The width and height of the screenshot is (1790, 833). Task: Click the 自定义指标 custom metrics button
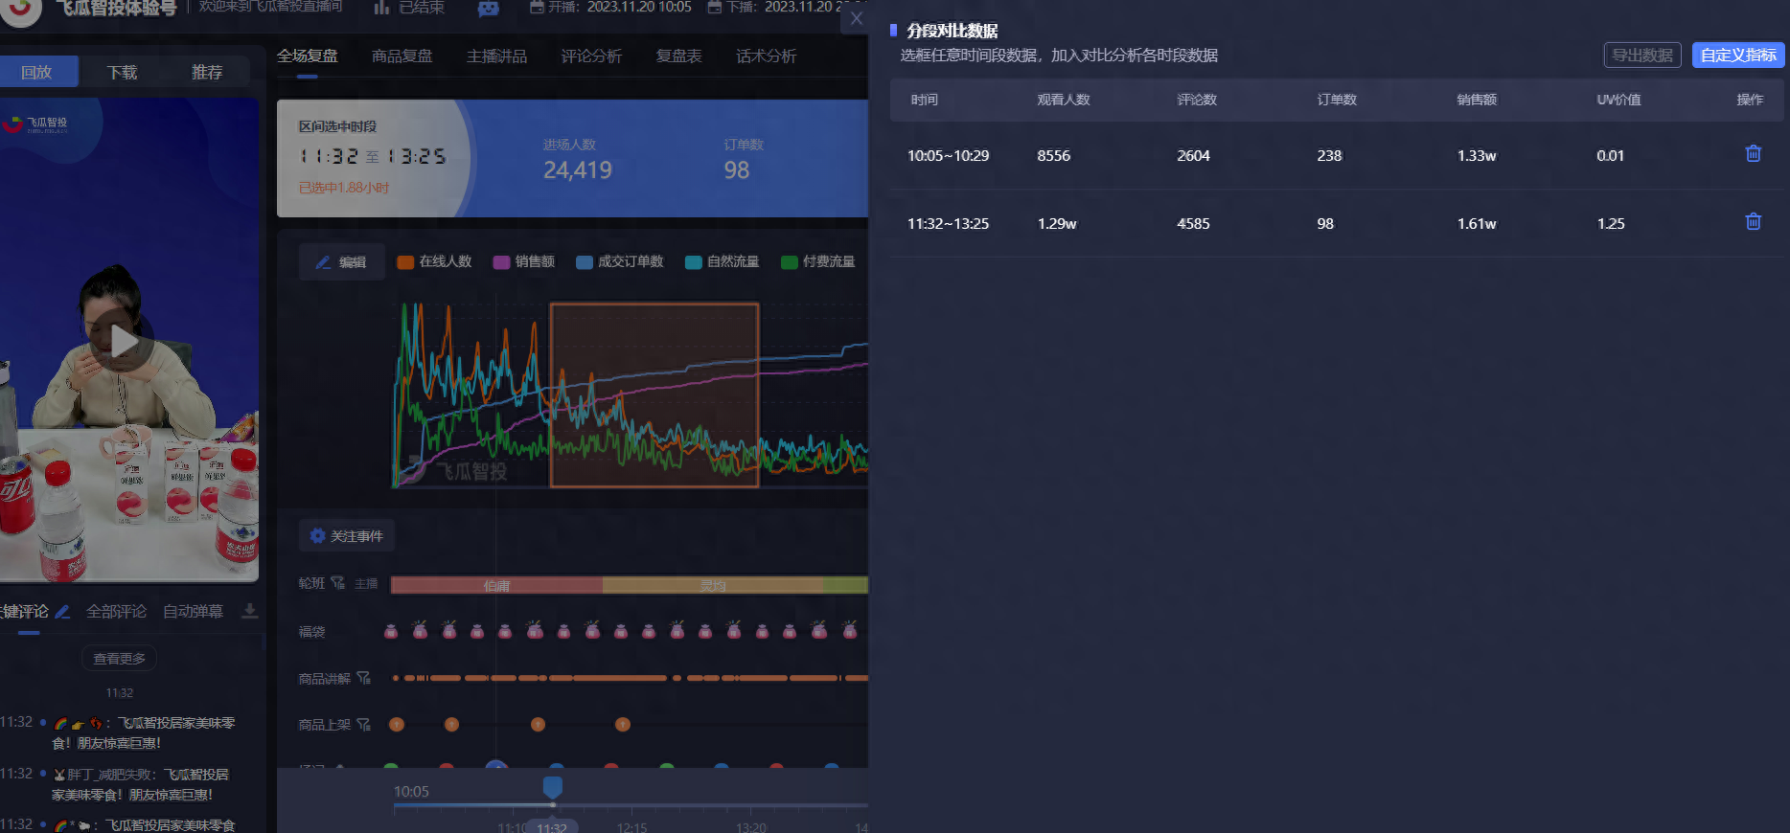click(x=1738, y=56)
